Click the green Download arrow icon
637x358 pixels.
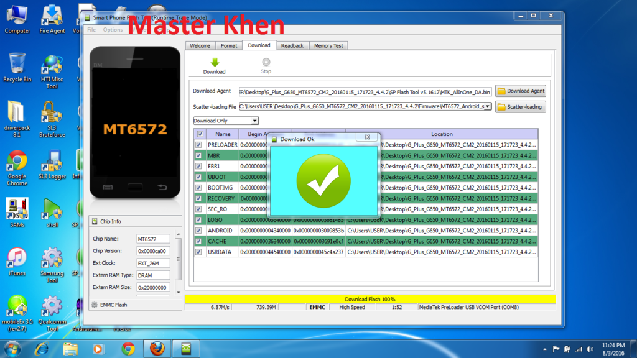(x=215, y=63)
